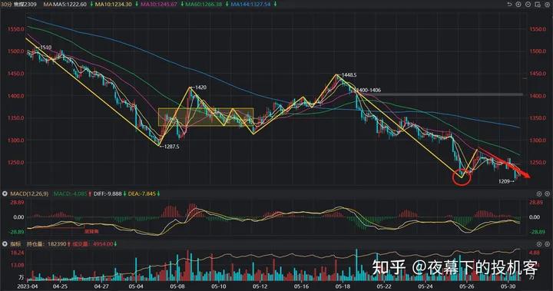Click the 持仓量 182390 open interest label
Image resolution: width=553 pixels, height=291 pixels.
tap(47, 243)
